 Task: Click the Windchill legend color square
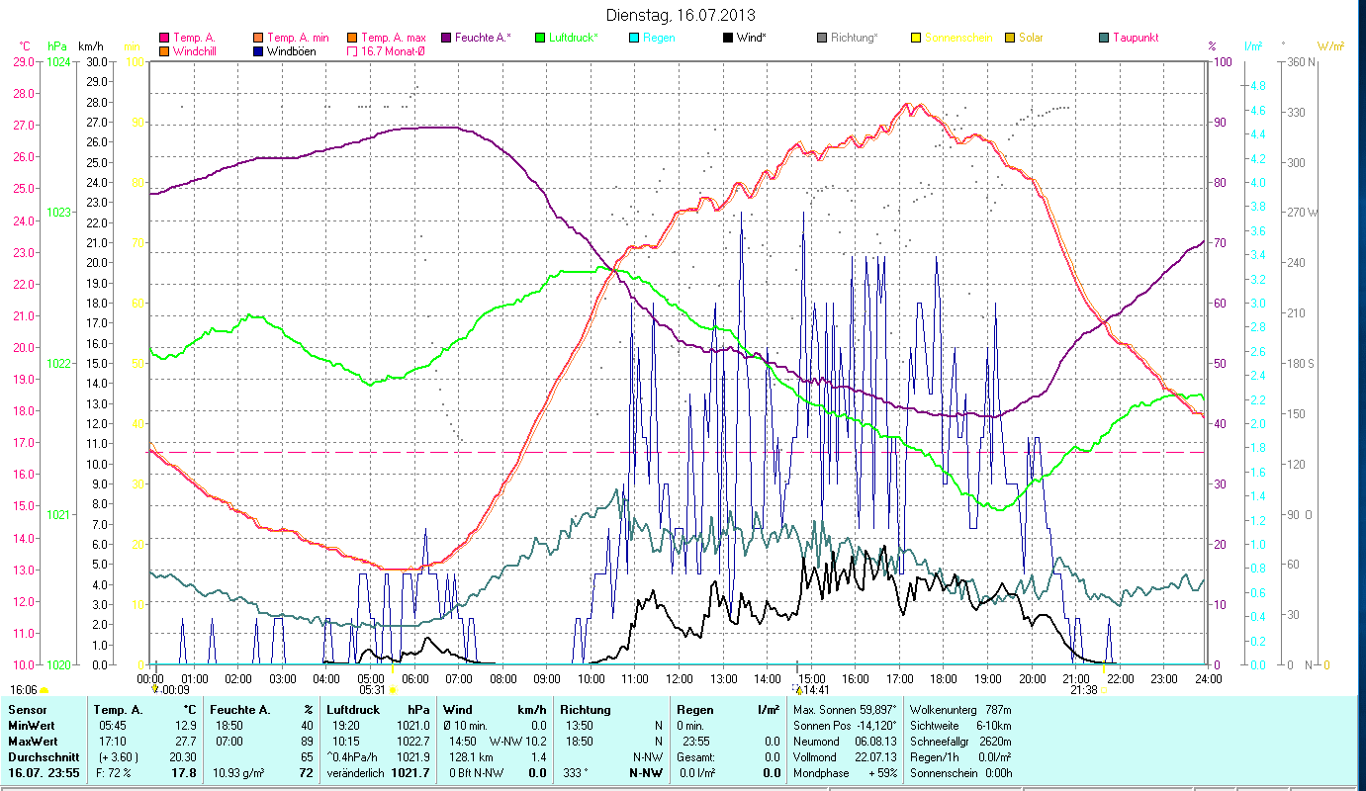(x=164, y=51)
